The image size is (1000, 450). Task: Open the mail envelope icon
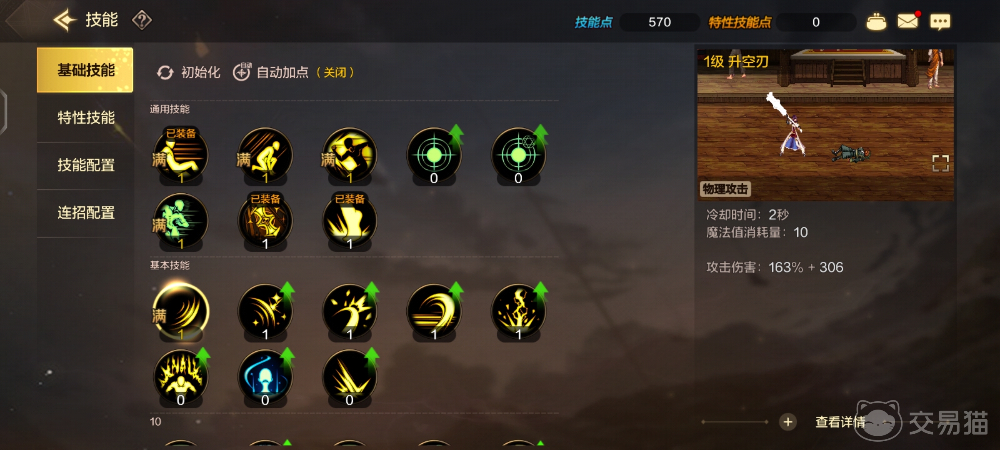(908, 21)
